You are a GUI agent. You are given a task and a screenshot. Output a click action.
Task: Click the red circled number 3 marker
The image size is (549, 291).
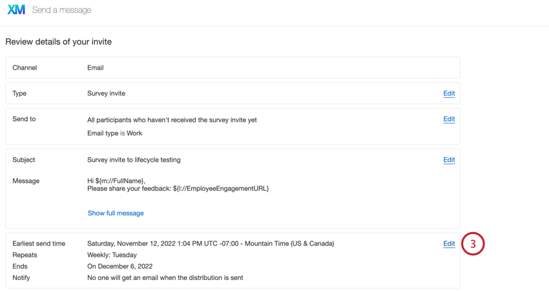coord(473,244)
